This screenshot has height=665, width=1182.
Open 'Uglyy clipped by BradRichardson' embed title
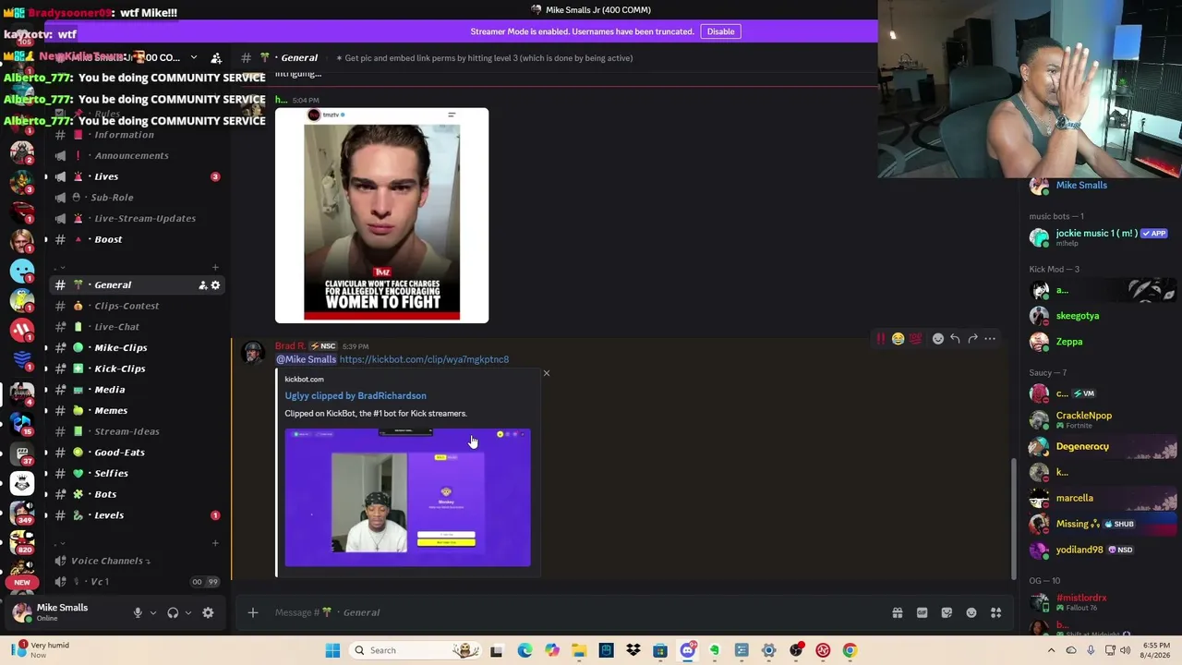coord(356,395)
